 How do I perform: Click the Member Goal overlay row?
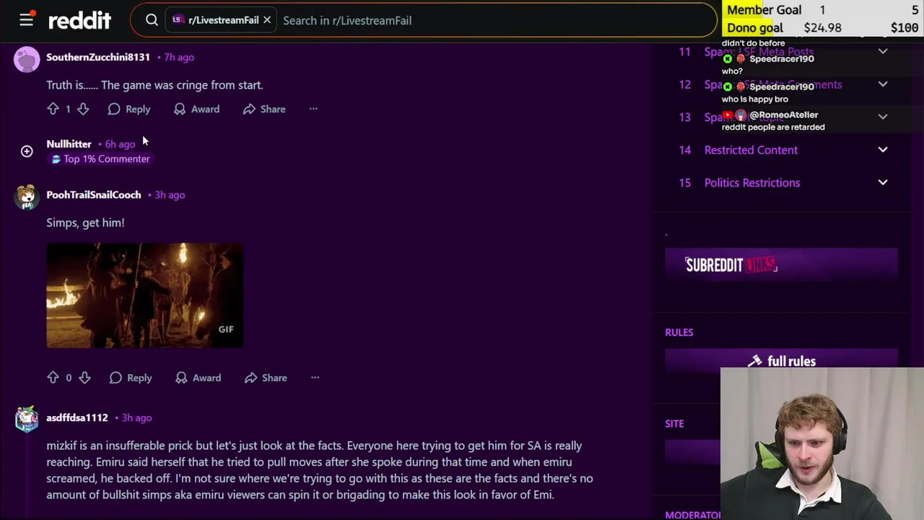[x=822, y=10]
